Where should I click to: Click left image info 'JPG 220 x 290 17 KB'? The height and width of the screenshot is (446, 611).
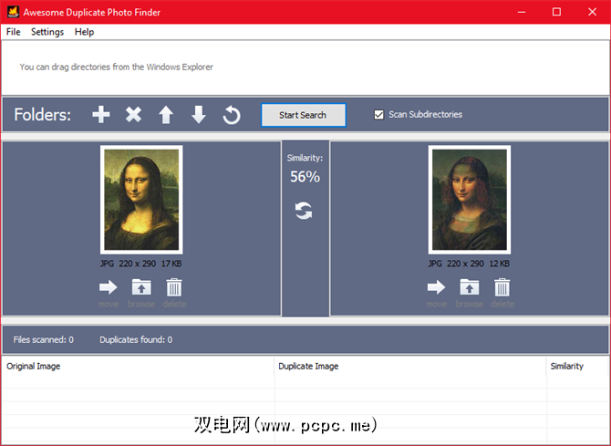(141, 264)
